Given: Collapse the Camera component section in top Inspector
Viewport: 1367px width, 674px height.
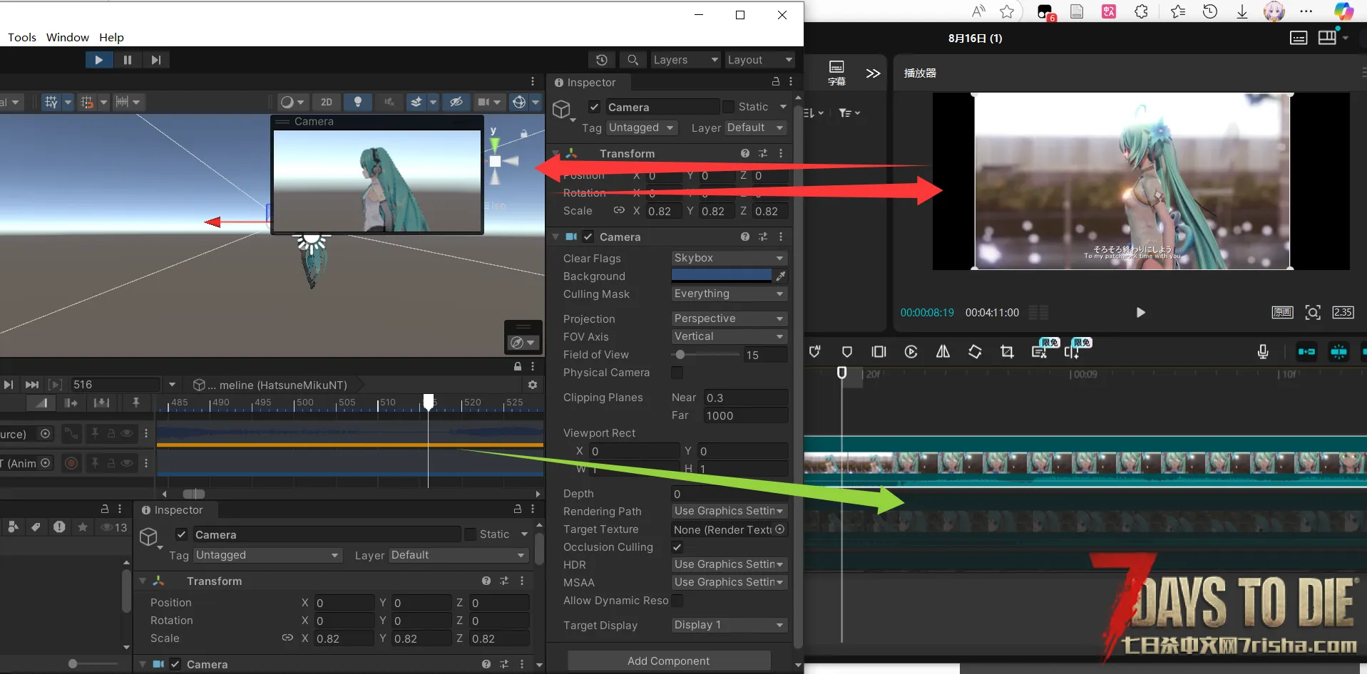Looking at the screenshot, I should coord(555,237).
